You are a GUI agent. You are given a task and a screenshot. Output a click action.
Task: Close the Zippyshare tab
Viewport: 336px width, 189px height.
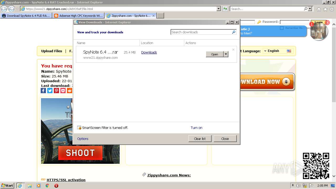(154, 16)
